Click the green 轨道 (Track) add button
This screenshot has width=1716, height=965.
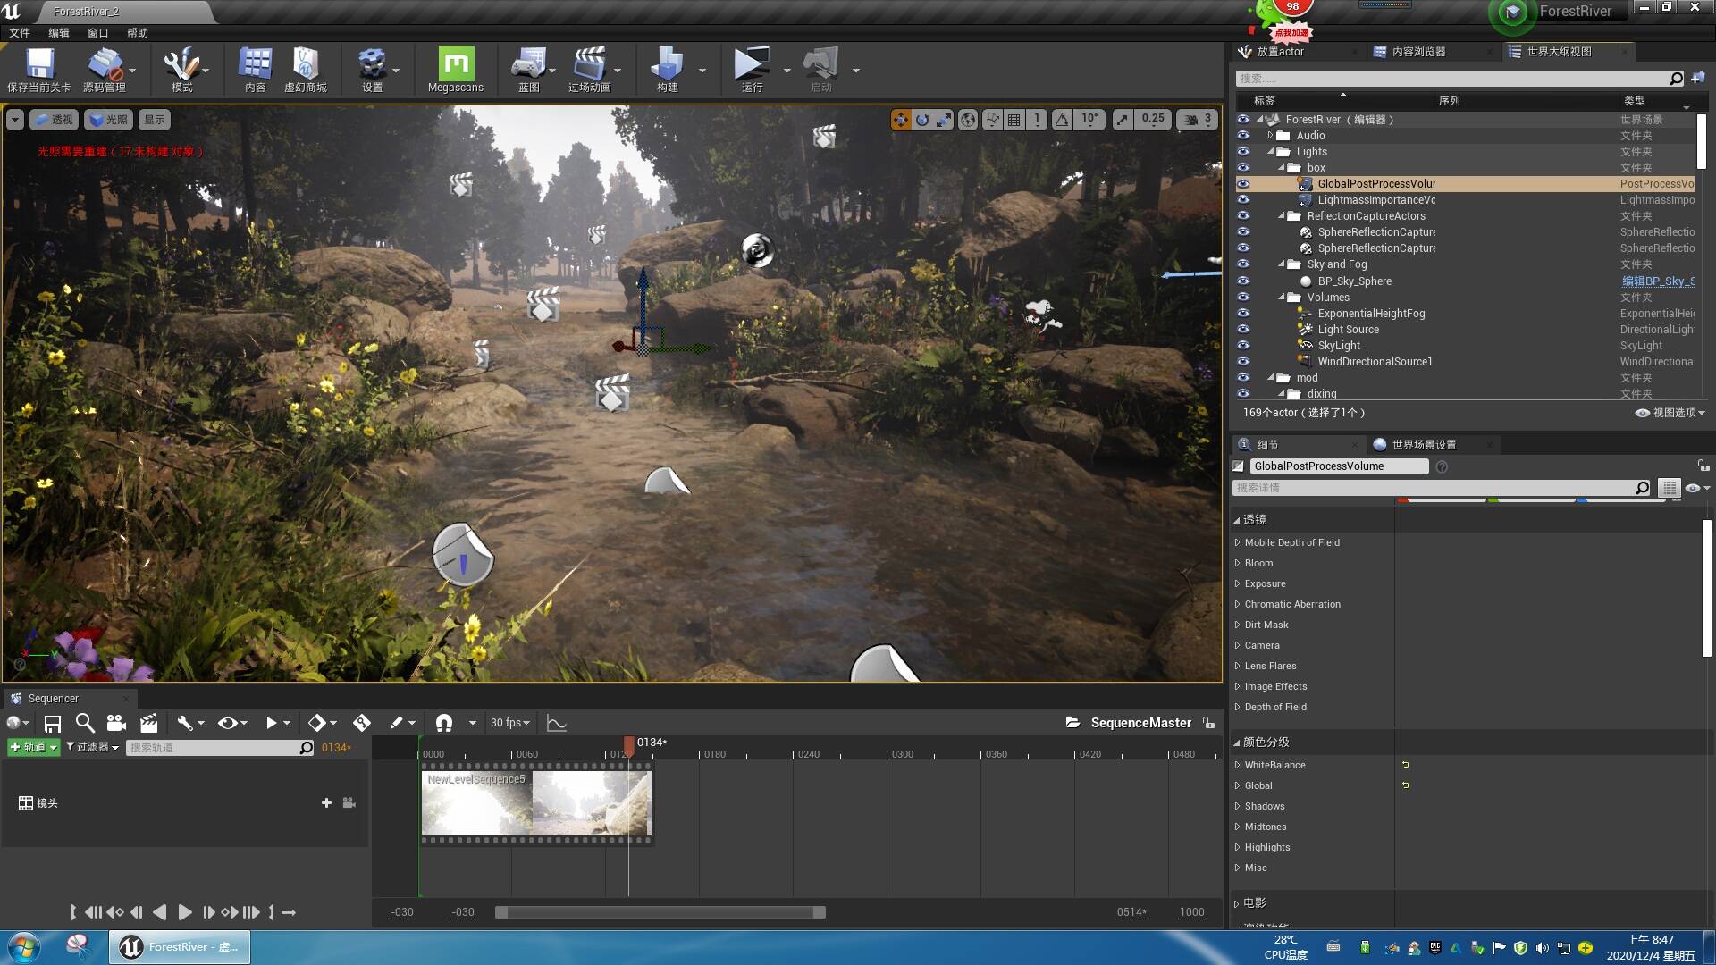coord(33,747)
